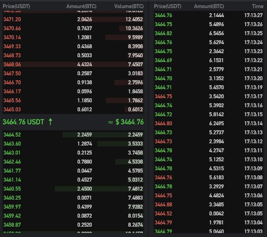Viewport: 267px width, 237px height.
Task: Select the trade at 17:13:04
Action: pos(208,223)
